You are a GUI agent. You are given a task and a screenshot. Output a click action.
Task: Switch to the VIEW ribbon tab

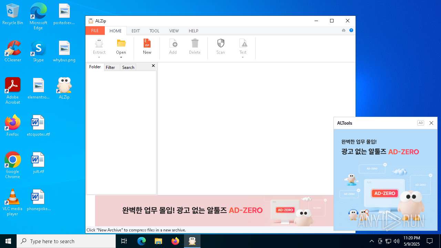coord(174,31)
